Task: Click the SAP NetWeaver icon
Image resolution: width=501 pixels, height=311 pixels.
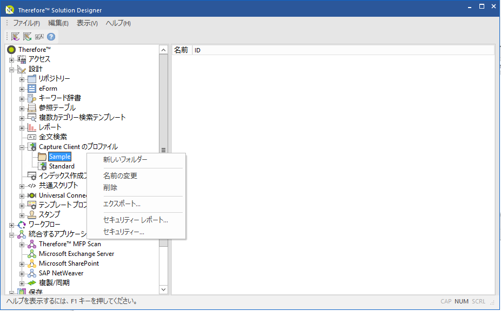Action: coord(32,273)
